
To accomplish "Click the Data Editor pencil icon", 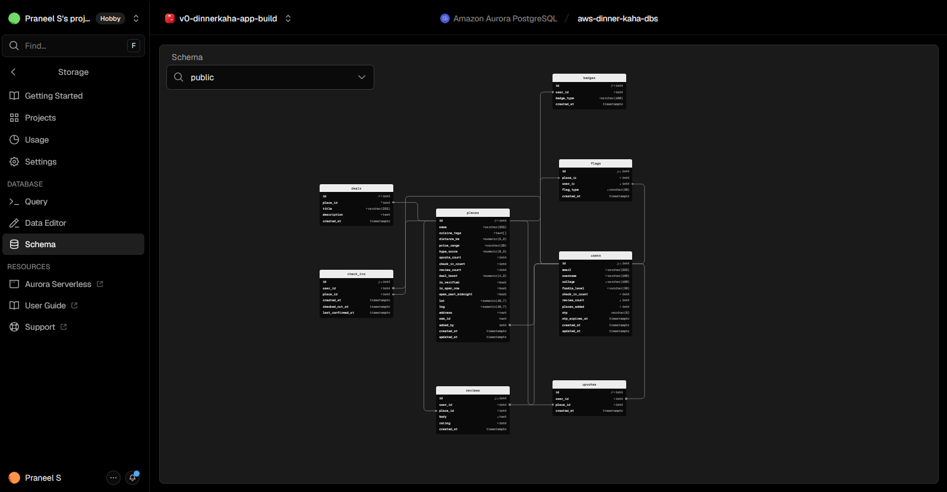I will coord(14,223).
